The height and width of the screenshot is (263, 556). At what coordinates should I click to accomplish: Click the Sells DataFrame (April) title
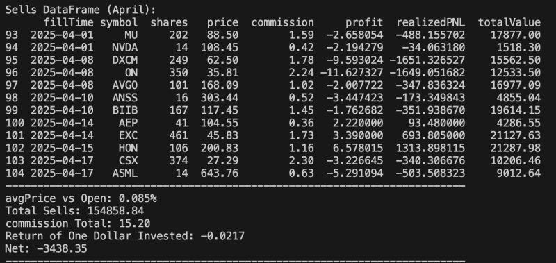point(81,10)
